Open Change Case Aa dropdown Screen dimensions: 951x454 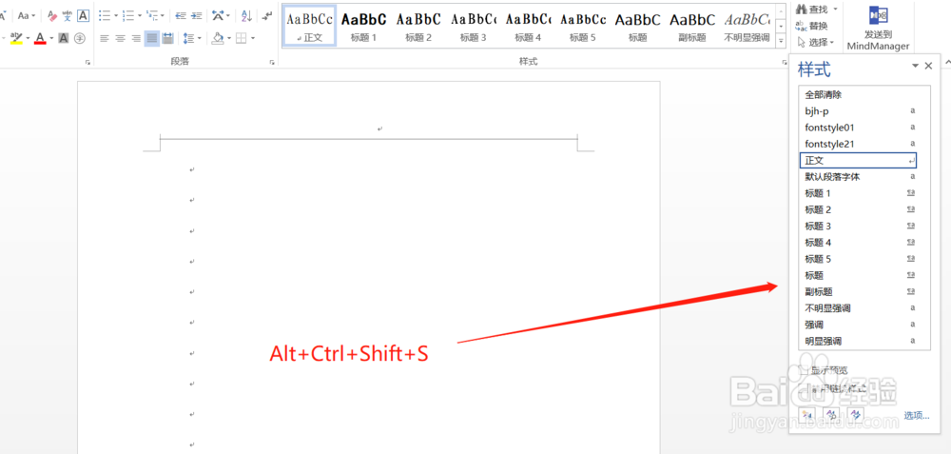[26, 16]
